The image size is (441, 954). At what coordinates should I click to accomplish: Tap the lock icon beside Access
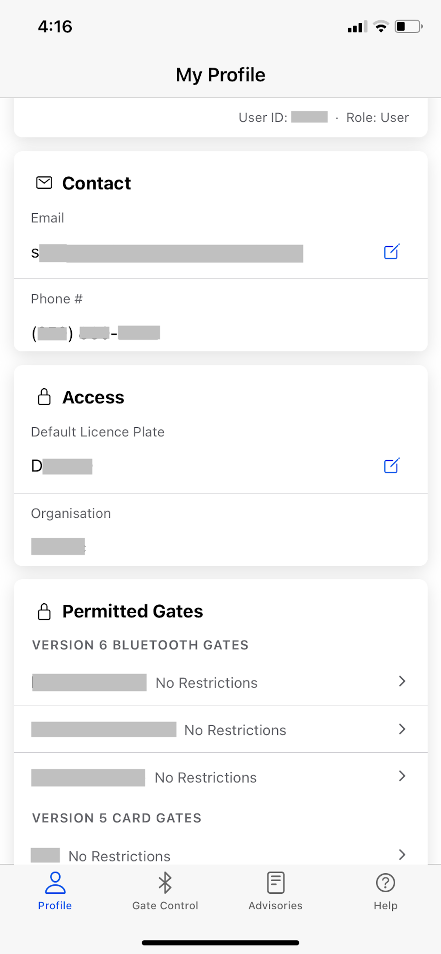click(44, 397)
